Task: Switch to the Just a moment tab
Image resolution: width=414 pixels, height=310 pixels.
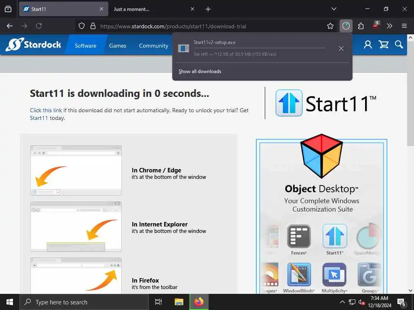Action: tap(153, 9)
